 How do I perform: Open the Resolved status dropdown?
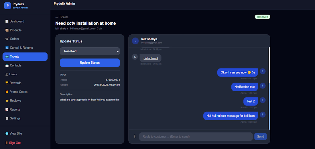90,51
